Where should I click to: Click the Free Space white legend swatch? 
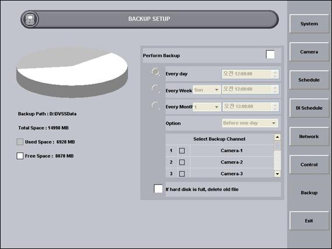pos(20,156)
